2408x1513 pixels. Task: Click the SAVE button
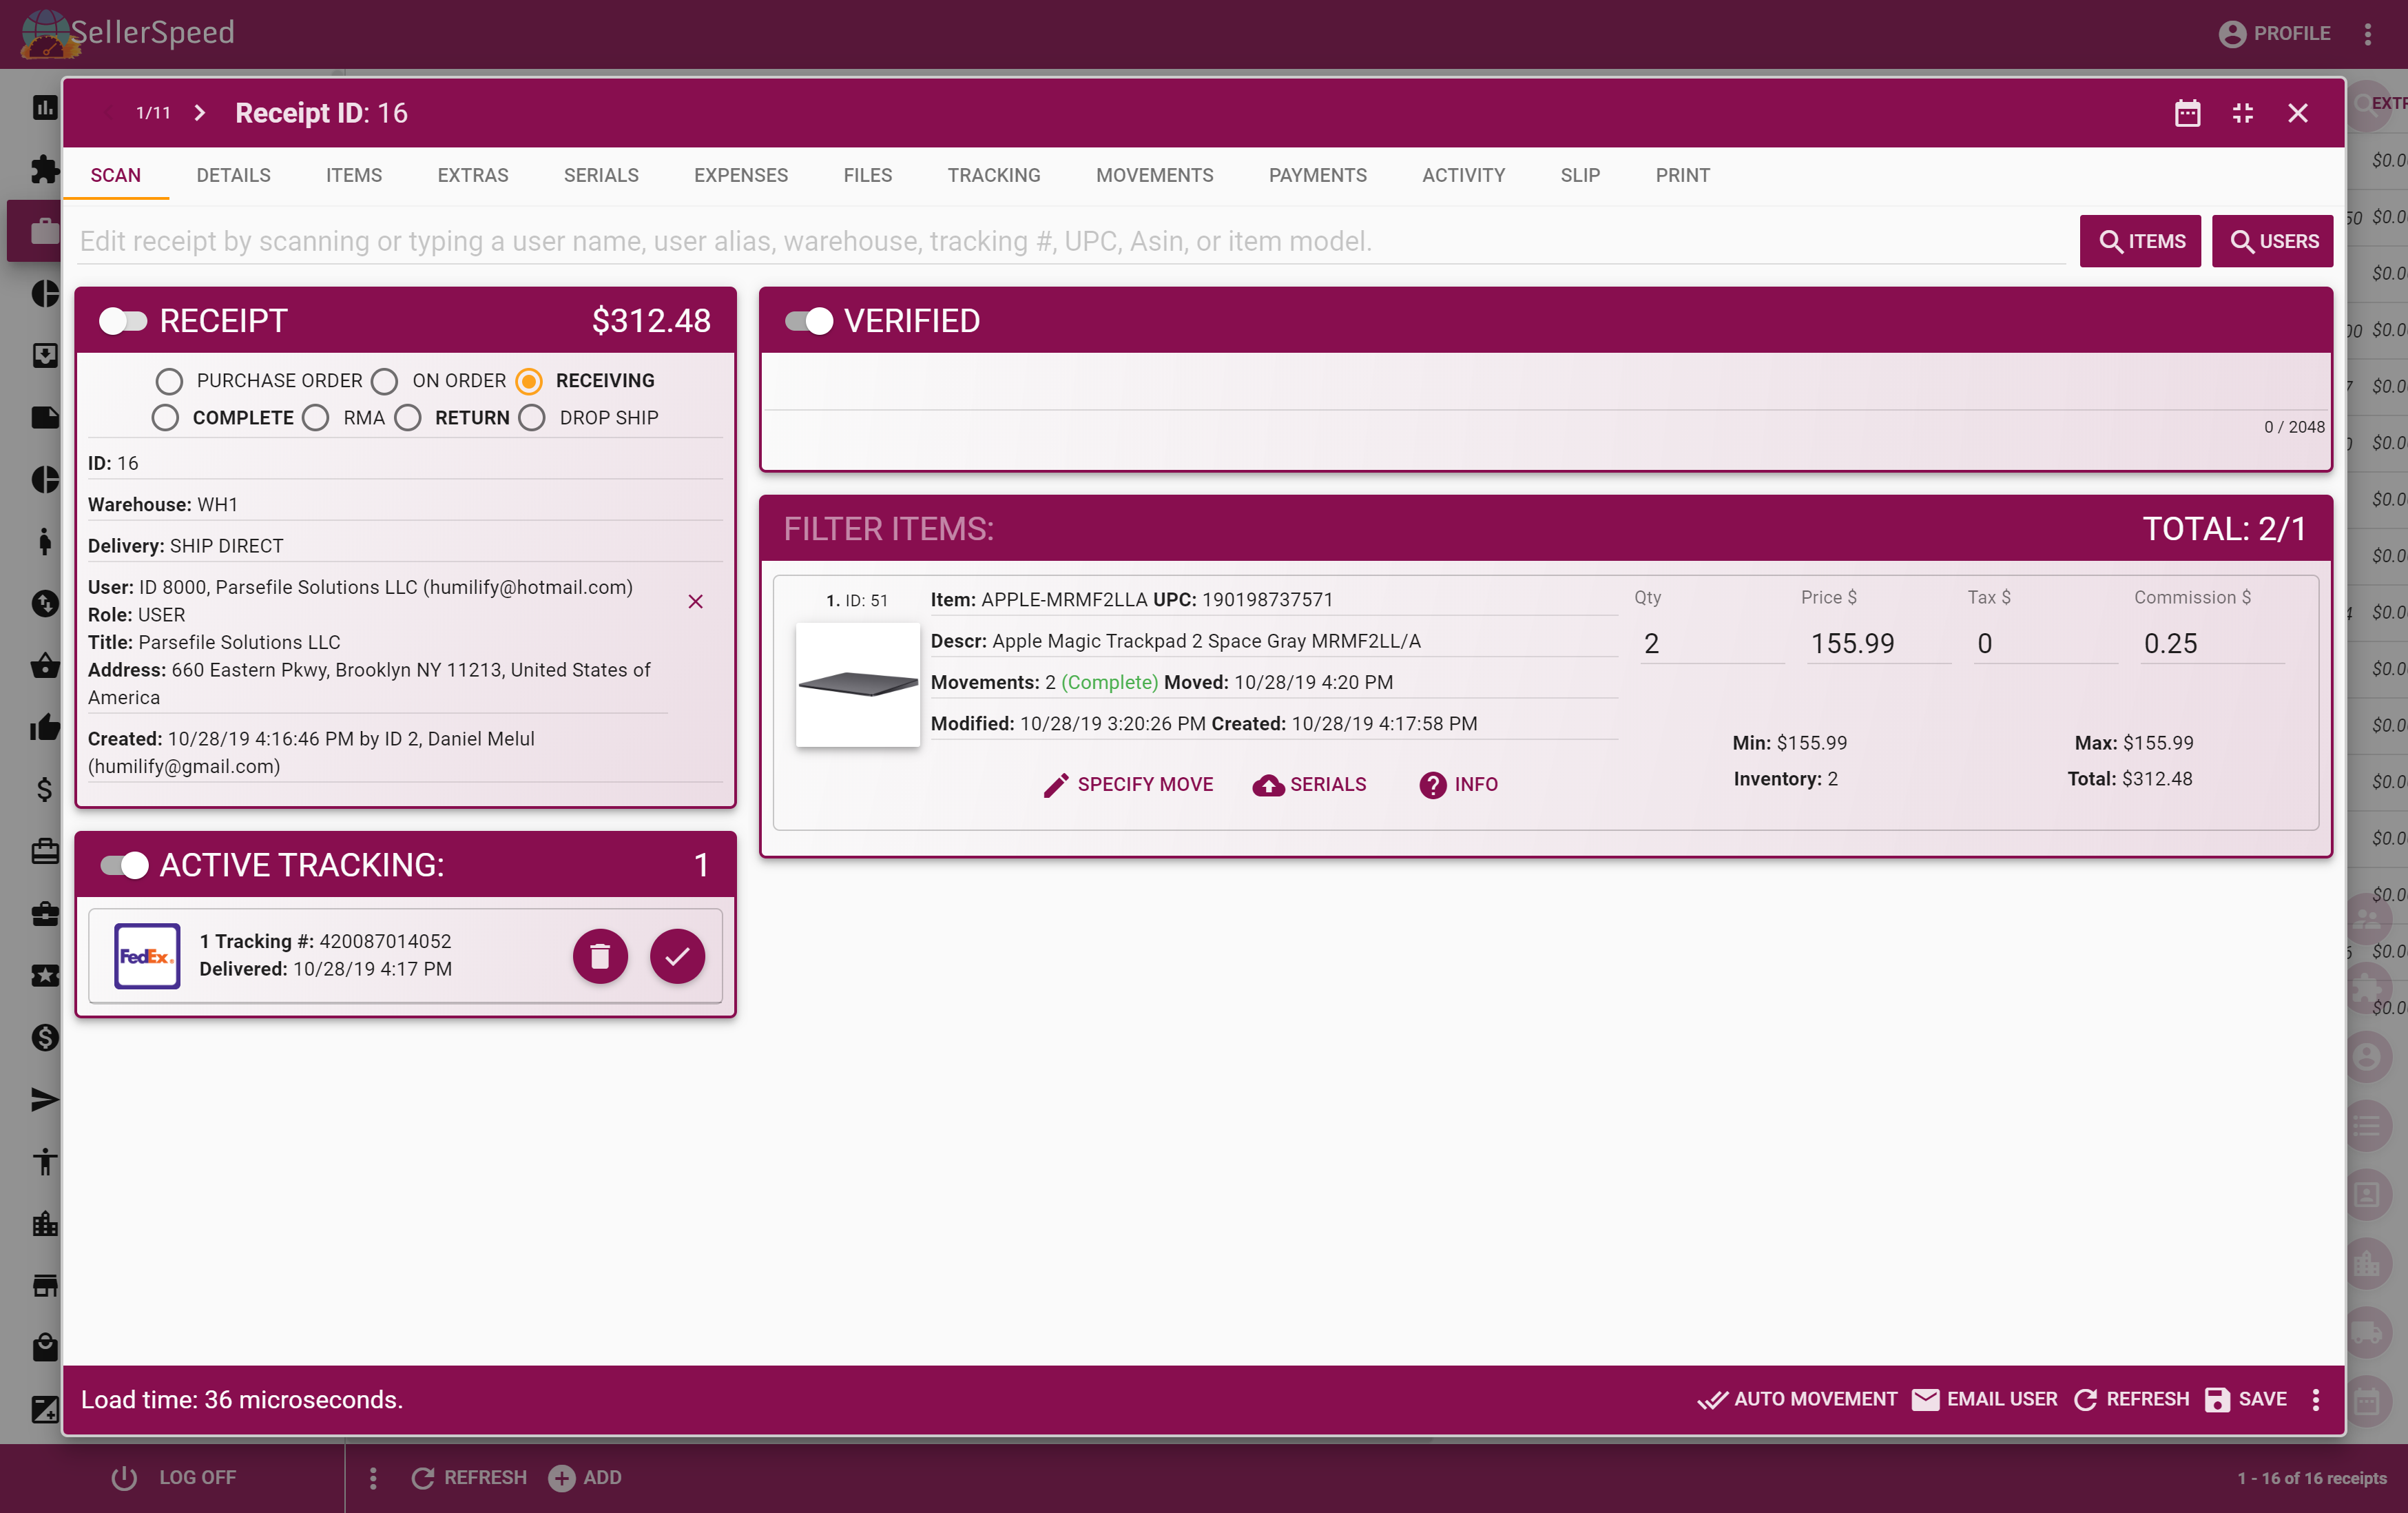point(2246,1399)
